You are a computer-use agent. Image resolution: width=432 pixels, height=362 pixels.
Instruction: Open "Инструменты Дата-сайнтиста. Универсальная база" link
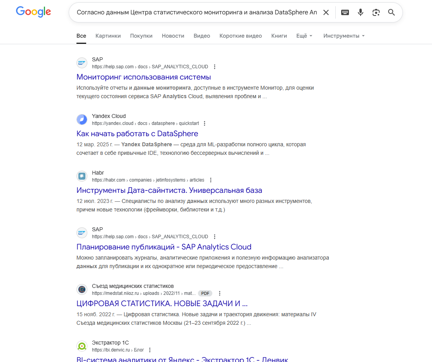[169, 190]
